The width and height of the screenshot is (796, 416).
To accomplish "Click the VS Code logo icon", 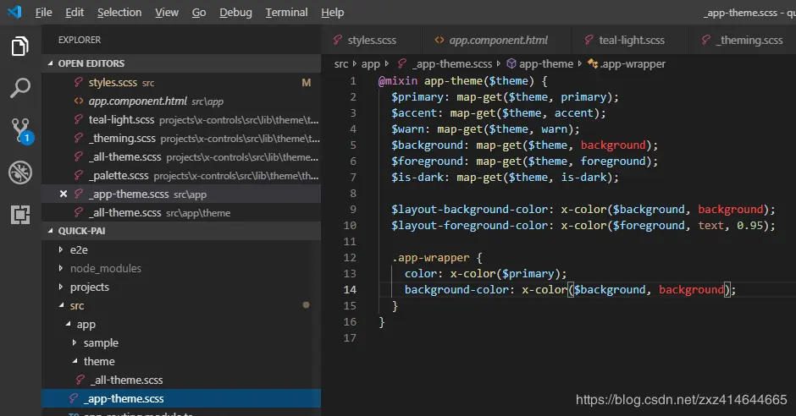I will coord(14,12).
